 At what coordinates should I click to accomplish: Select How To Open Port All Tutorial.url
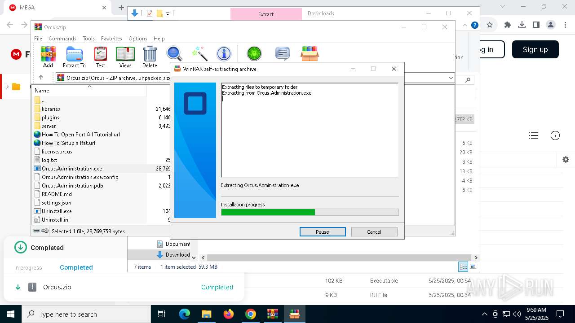81,135
